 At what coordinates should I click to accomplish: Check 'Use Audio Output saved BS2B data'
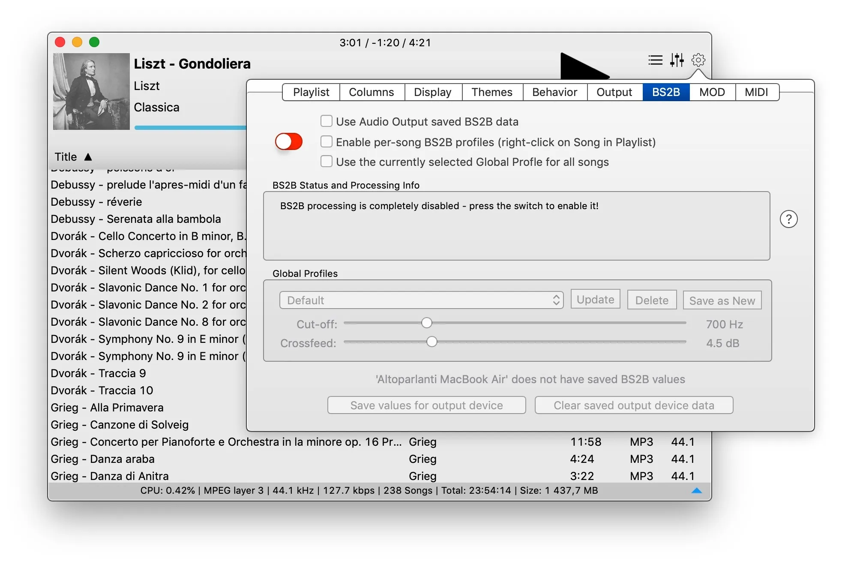[x=326, y=121]
